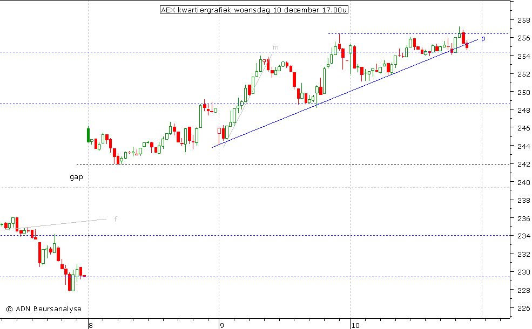
Task: Click the 230 price axis label
Action: (523, 272)
